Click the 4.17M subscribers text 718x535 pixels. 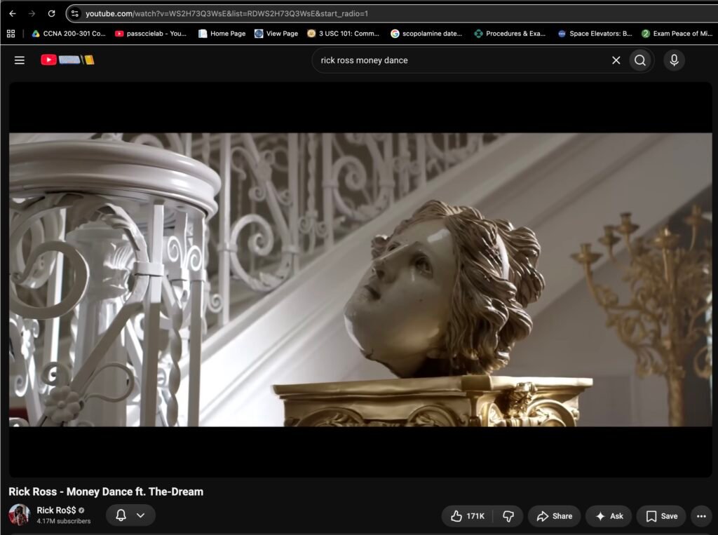[x=64, y=521]
